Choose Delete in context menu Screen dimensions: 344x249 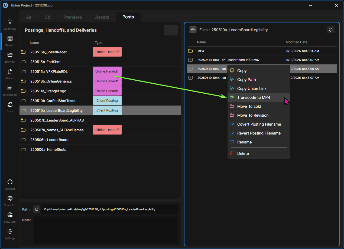[x=259, y=153]
